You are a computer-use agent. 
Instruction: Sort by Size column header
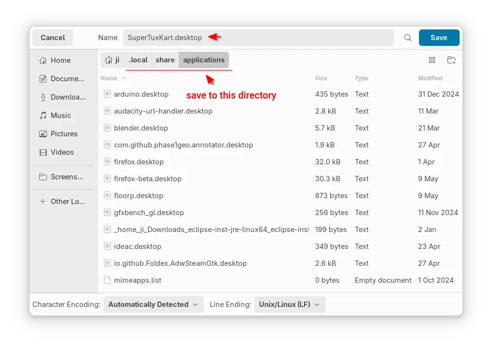(321, 78)
